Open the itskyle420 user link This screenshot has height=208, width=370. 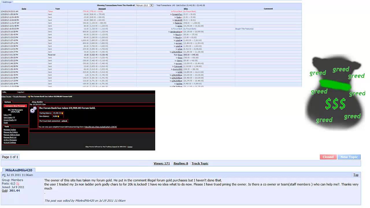178,20
